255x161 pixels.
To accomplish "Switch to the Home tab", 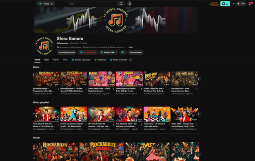I will click(x=37, y=60).
